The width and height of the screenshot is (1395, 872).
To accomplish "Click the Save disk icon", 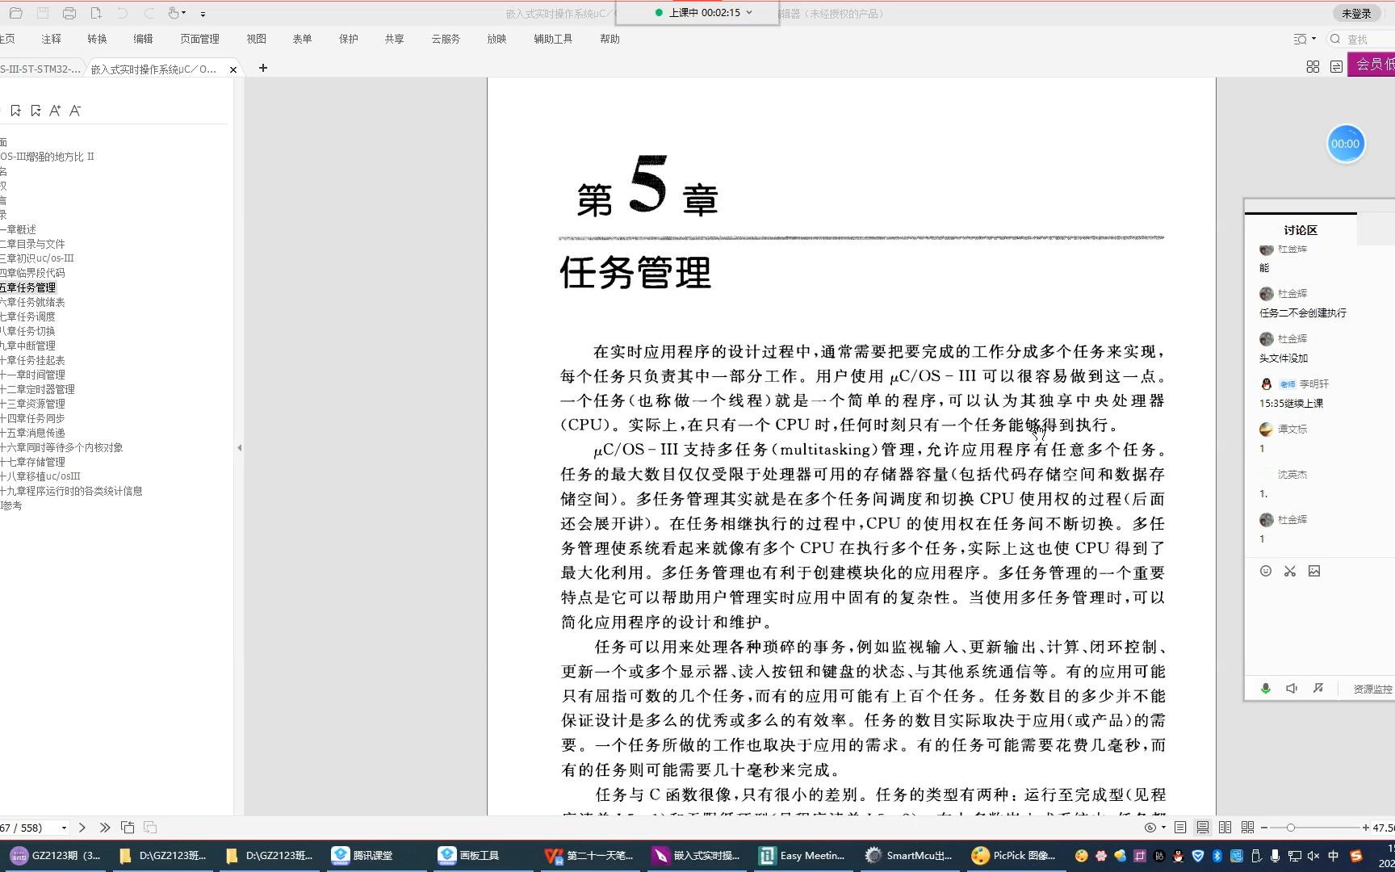I will [43, 13].
